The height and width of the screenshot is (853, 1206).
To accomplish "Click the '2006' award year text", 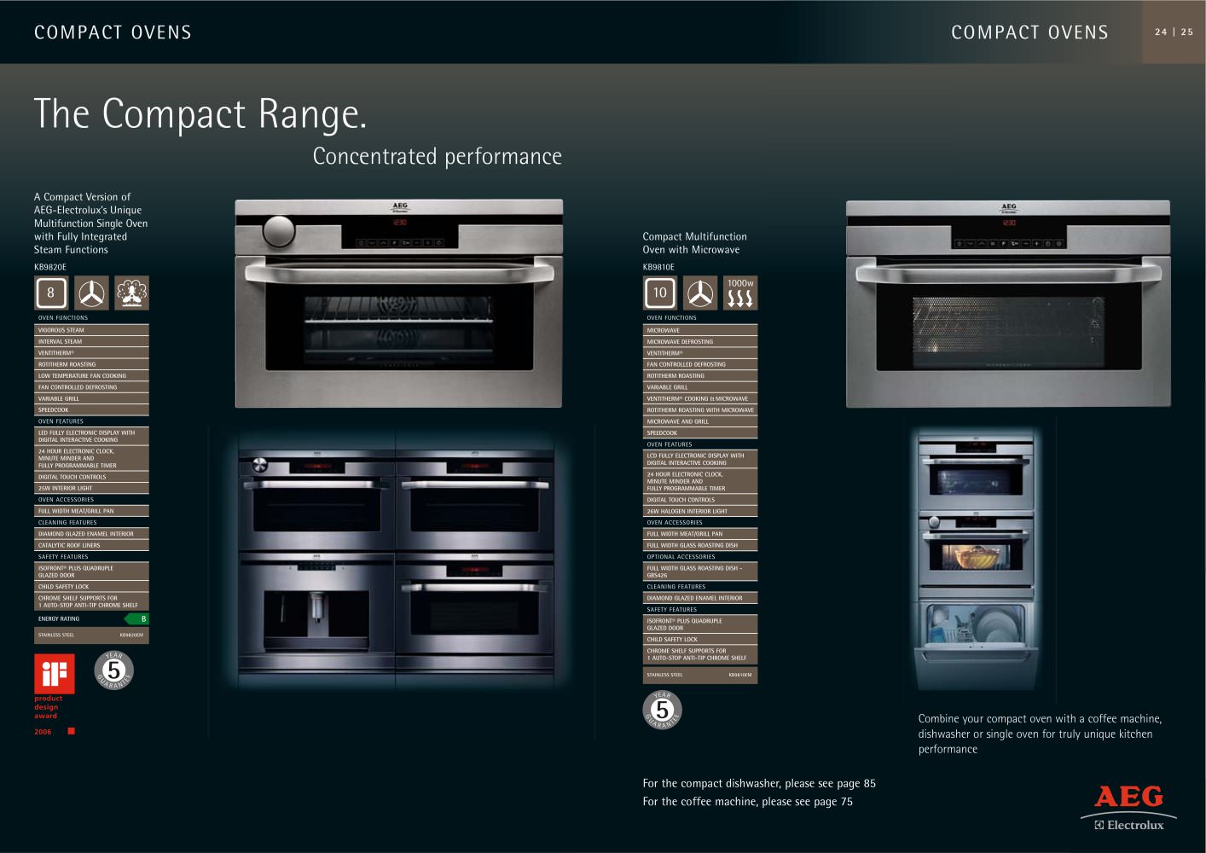I will click(x=43, y=732).
